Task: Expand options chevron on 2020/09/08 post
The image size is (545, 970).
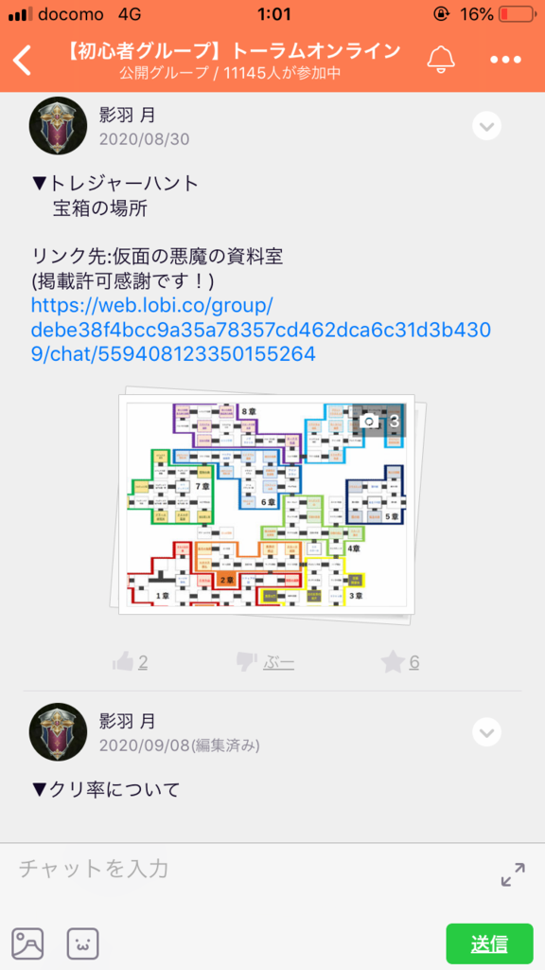Action: 486,732
